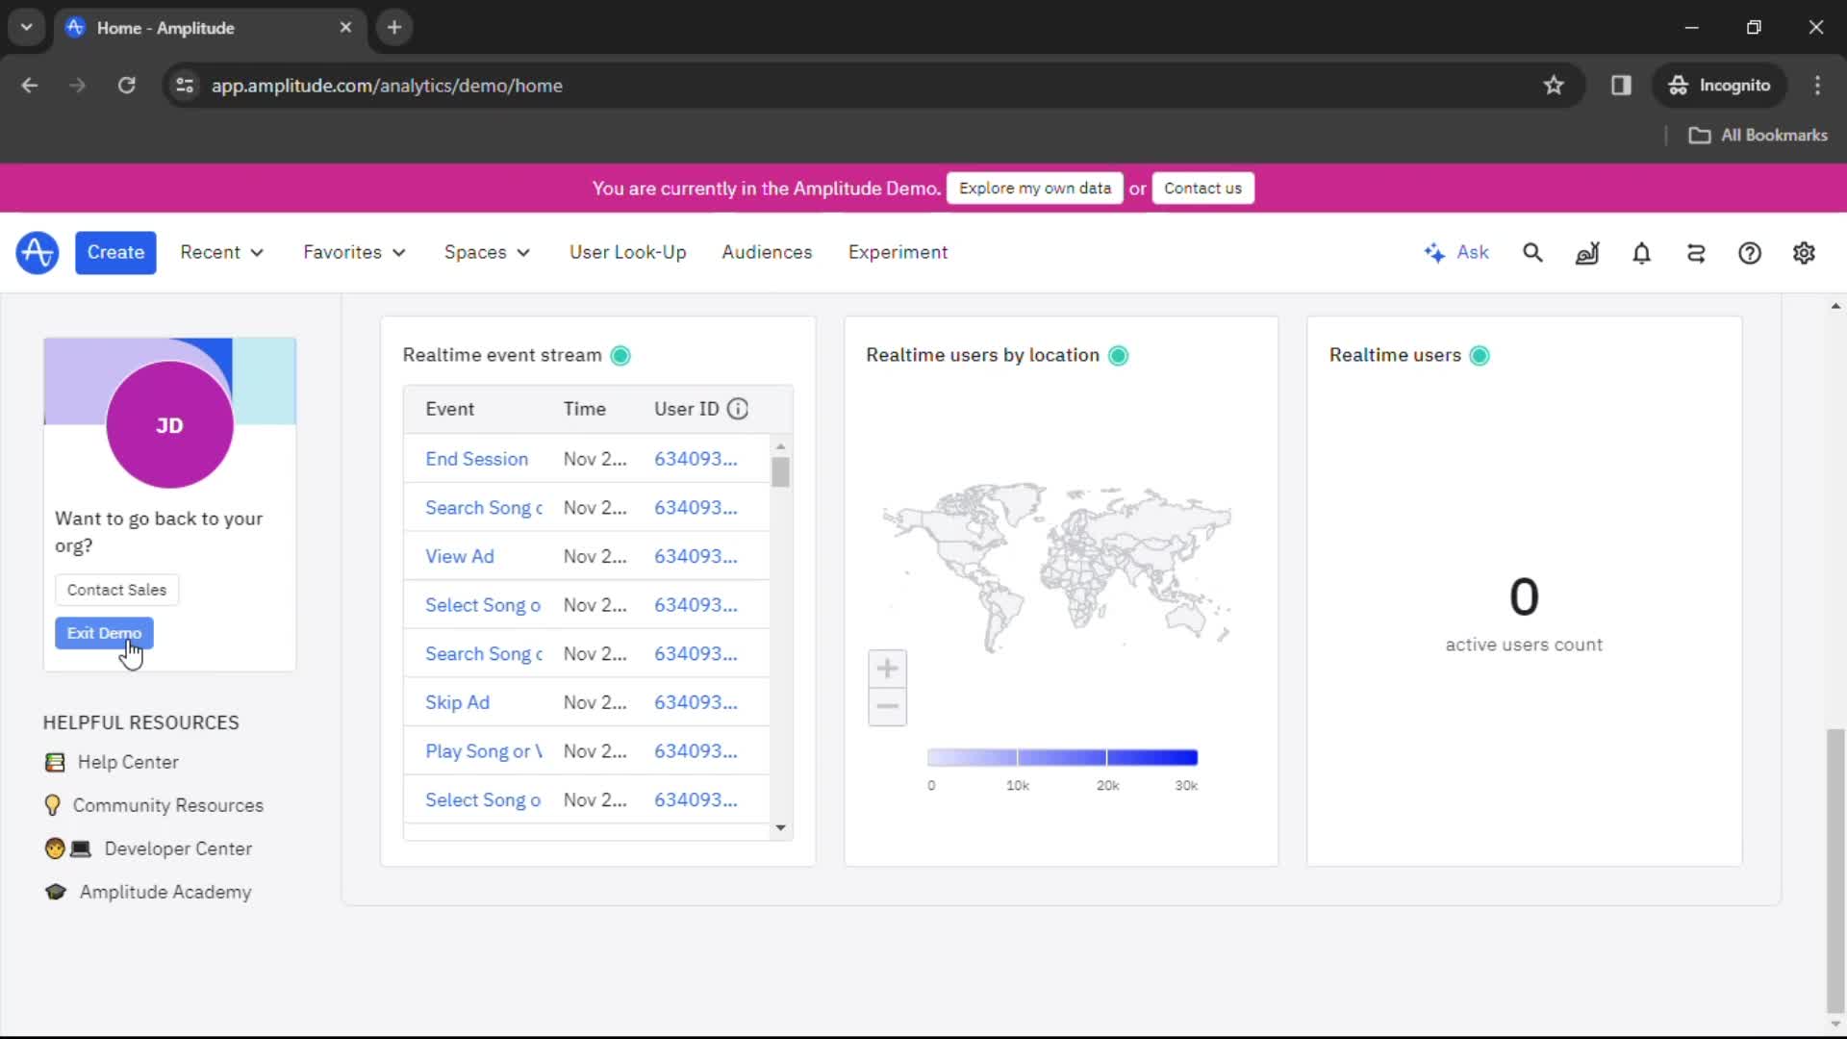The image size is (1847, 1039).
Task: Toggle the realtime users panel live dot
Action: pyautogui.click(x=1480, y=354)
